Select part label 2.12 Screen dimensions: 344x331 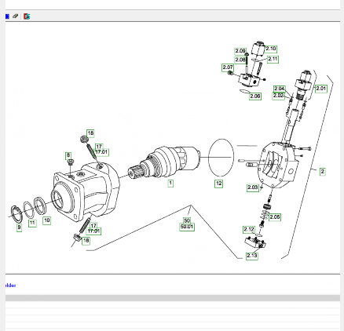click(x=249, y=230)
